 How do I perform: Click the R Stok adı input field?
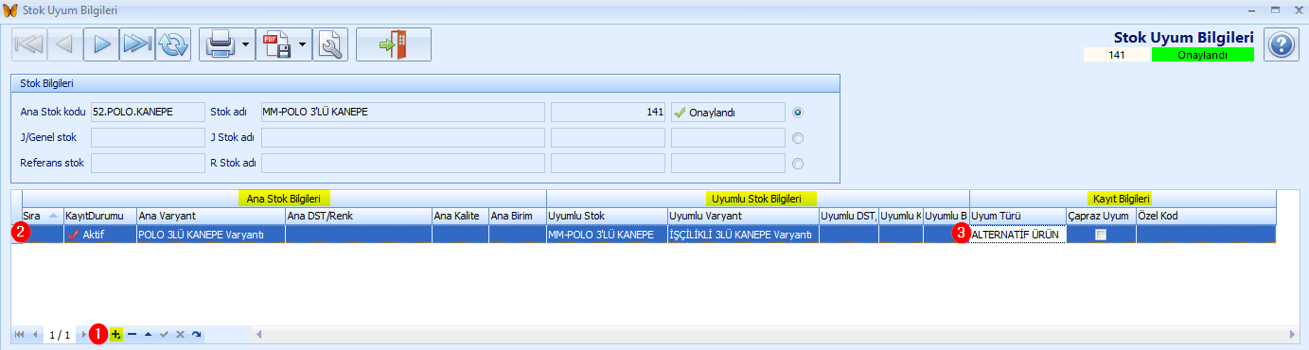tap(402, 163)
